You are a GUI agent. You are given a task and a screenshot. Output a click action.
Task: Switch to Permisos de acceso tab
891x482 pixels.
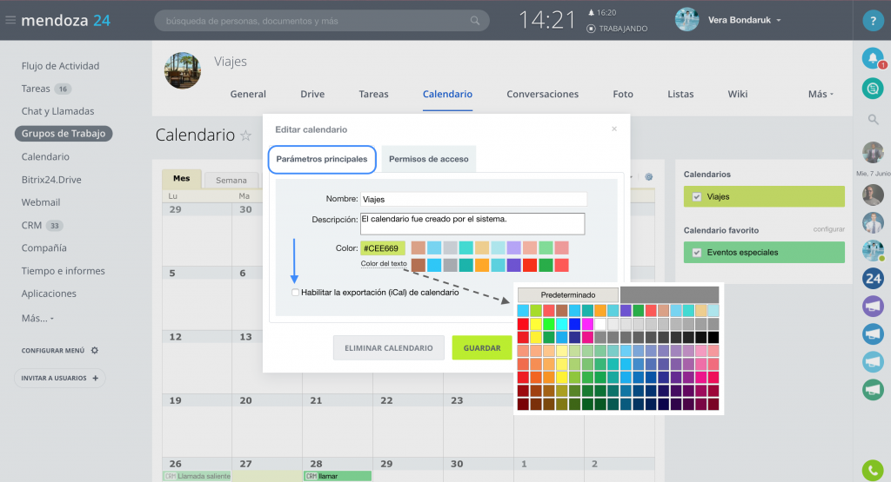(x=428, y=159)
